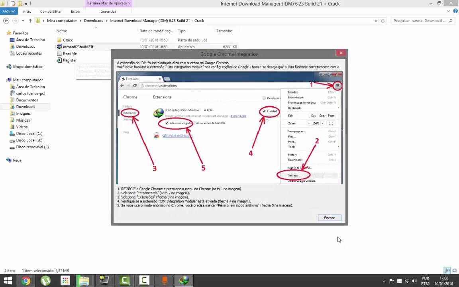Open the clock showing 17:00
This screenshot has width=459, height=287.
tap(444, 281)
